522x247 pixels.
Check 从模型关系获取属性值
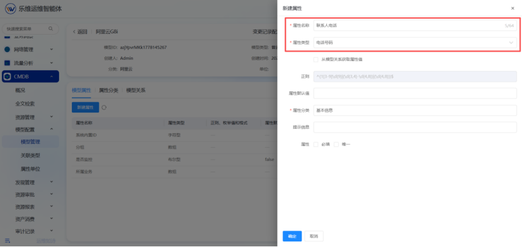(315, 60)
